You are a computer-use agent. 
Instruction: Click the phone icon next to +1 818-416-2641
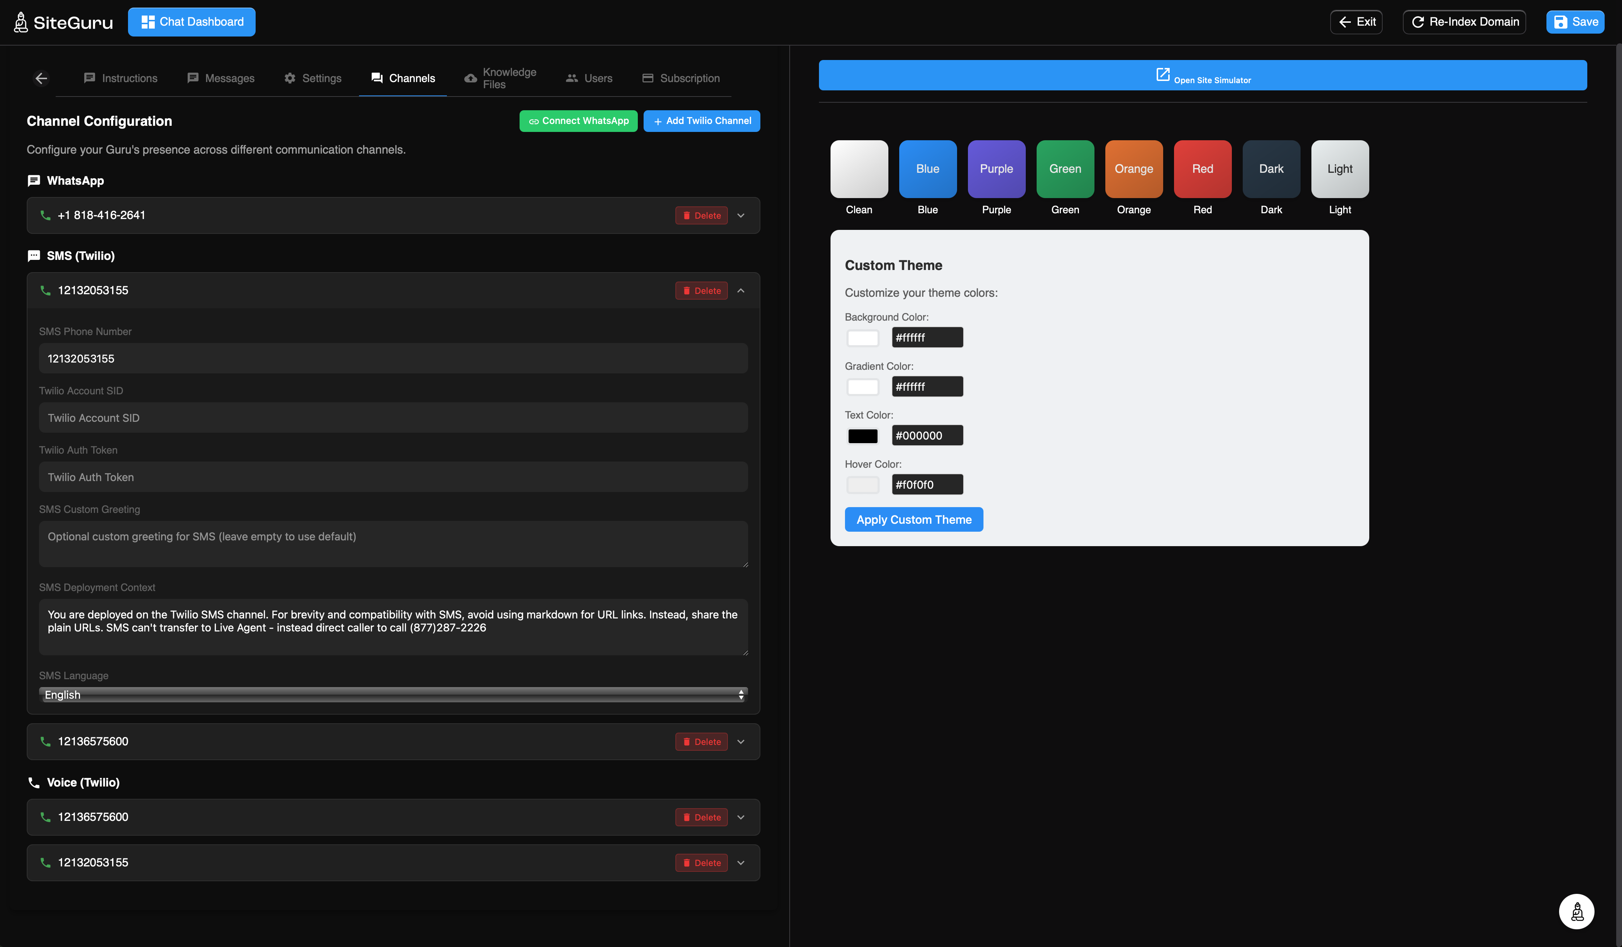click(x=45, y=215)
